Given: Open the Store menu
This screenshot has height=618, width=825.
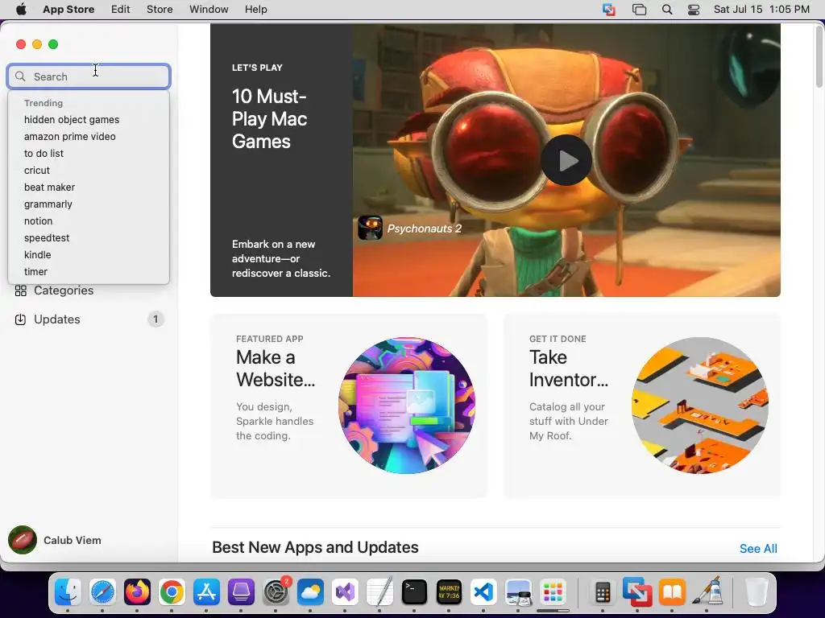Looking at the screenshot, I should (160, 10).
